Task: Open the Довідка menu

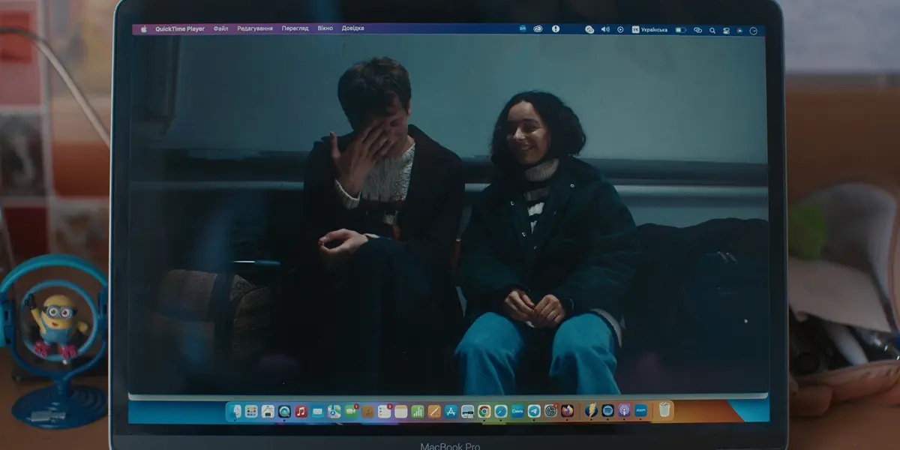Action: [x=352, y=28]
